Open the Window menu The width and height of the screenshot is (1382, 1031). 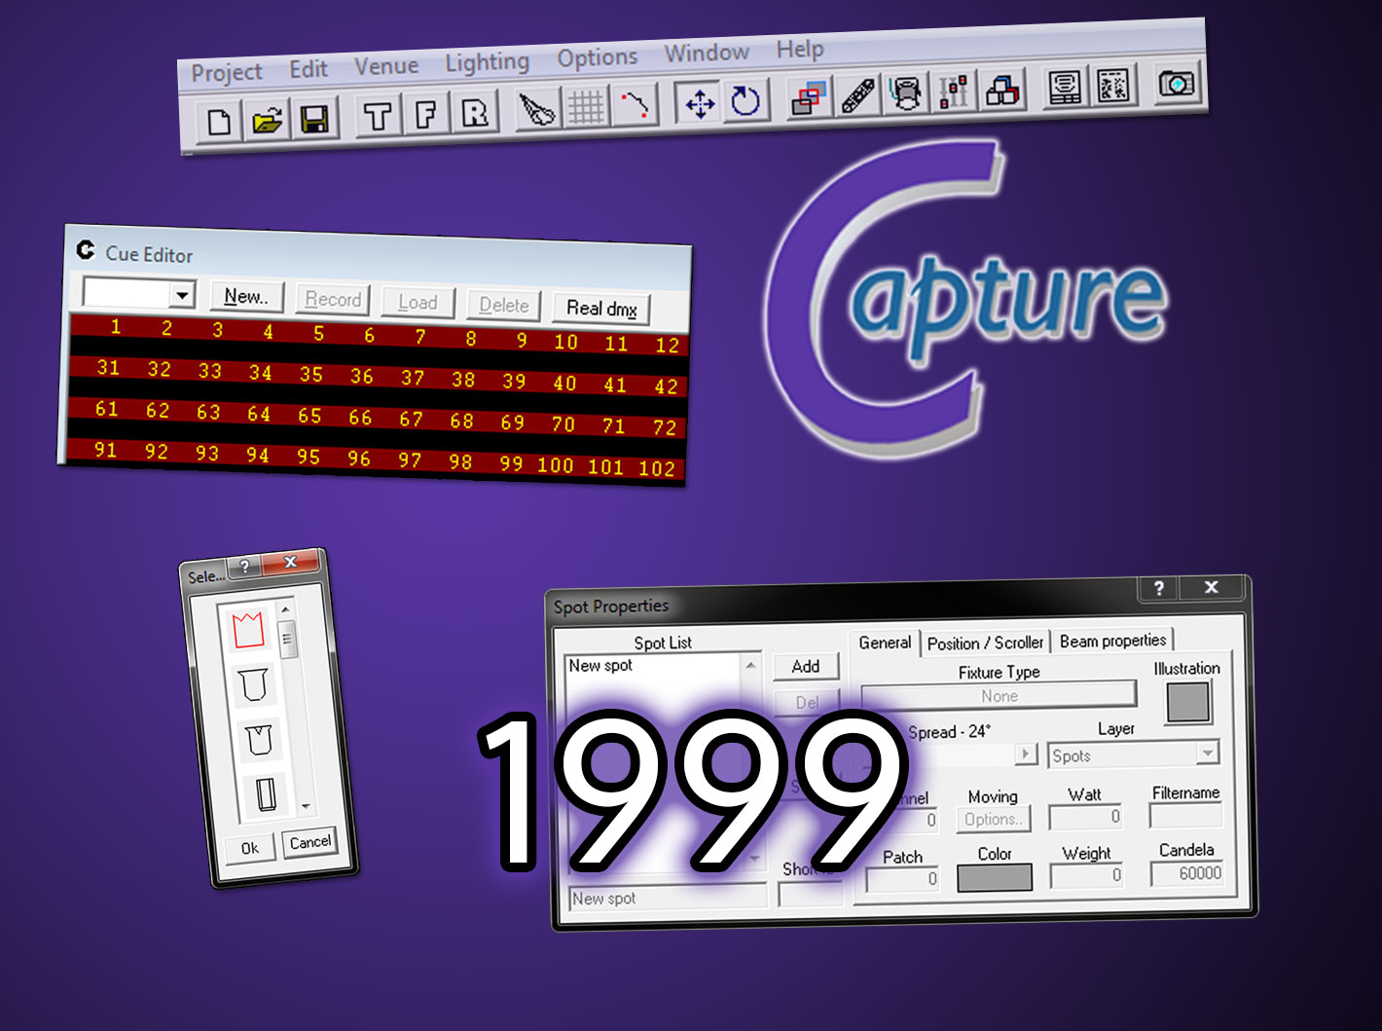tap(707, 53)
